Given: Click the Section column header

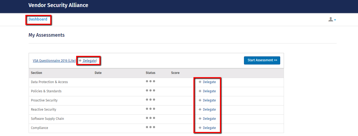Looking at the screenshot, I should pos(36,73).
